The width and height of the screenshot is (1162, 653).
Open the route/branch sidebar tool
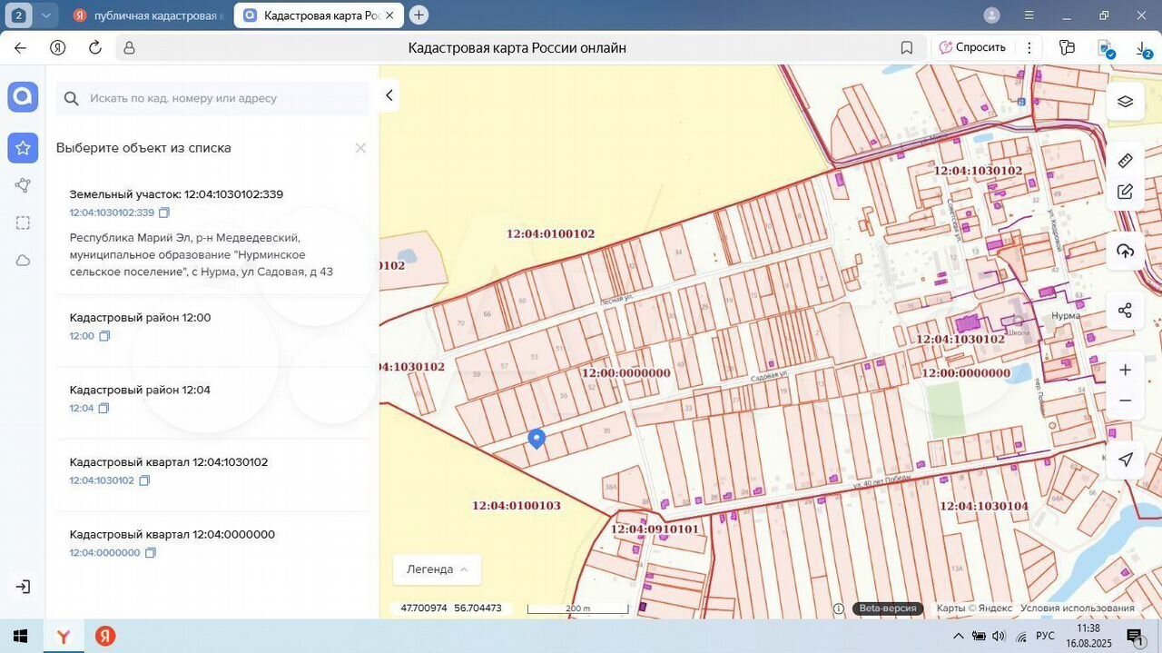coord(23,185)
